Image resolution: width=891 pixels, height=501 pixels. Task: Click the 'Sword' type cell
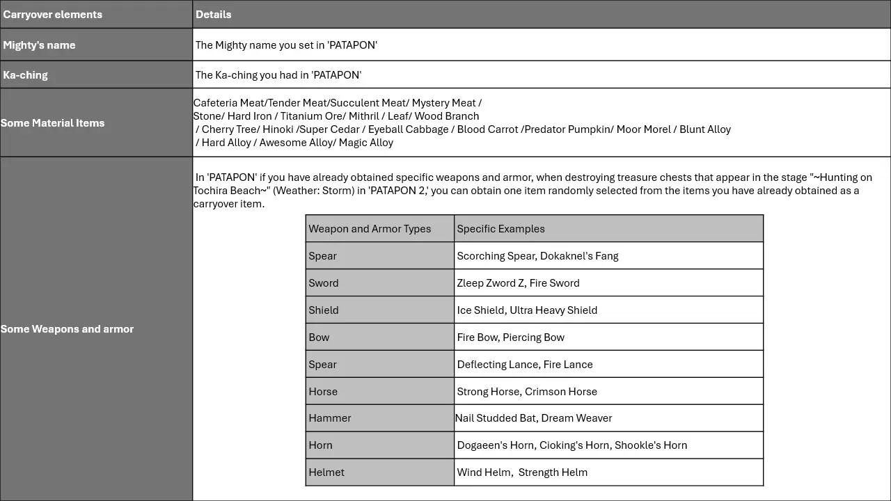click(x=324, y=283)
